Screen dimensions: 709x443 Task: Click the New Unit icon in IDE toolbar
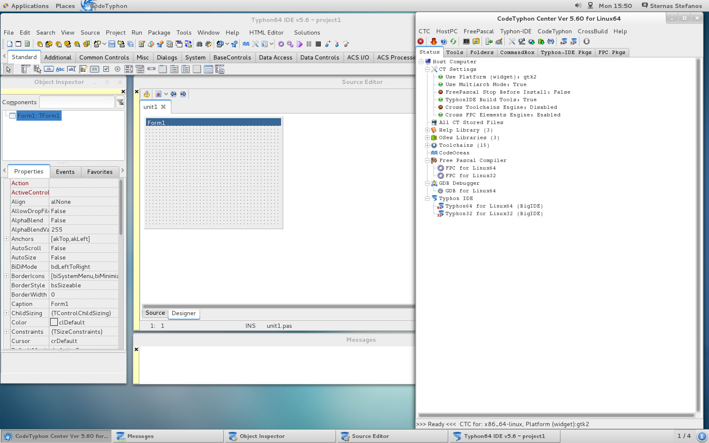27,44
